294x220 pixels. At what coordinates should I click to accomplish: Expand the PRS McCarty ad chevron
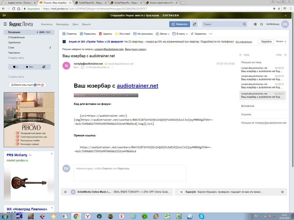[x=30, y=155]
